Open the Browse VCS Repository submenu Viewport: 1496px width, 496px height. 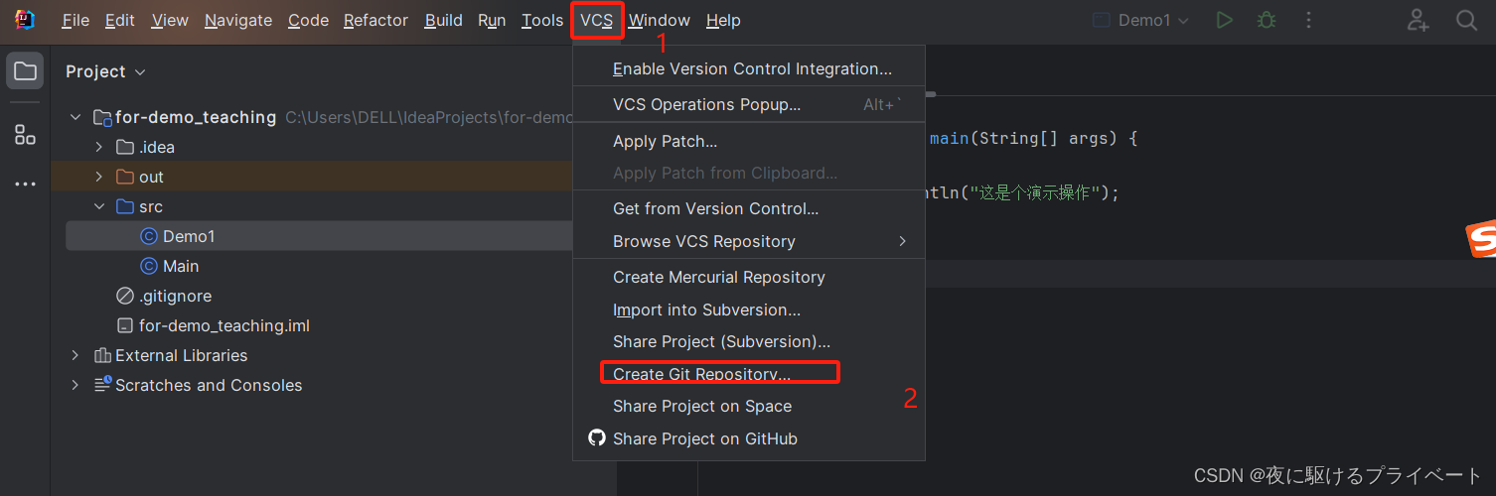(x=749, y=241)
